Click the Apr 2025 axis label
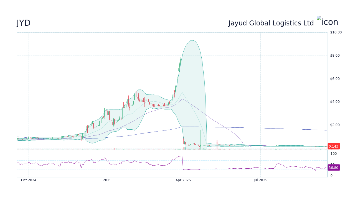The width and height of the screenshot is (355, 199). (183, 180)
